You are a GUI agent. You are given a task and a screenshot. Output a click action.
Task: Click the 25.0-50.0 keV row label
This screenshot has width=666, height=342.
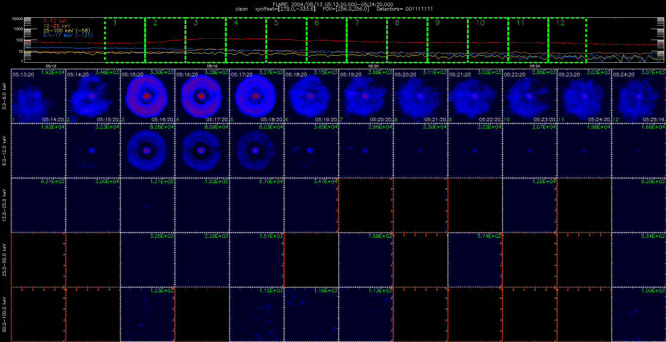tap(4, 260)
